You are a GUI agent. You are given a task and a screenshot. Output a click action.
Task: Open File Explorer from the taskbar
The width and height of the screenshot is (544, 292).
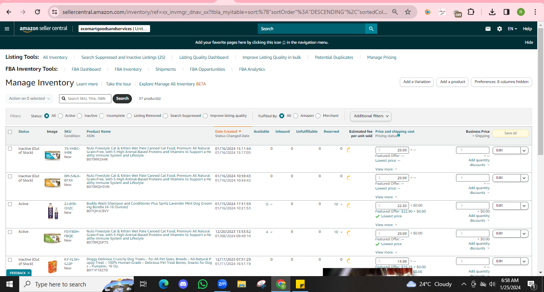(x=242, y=284)
